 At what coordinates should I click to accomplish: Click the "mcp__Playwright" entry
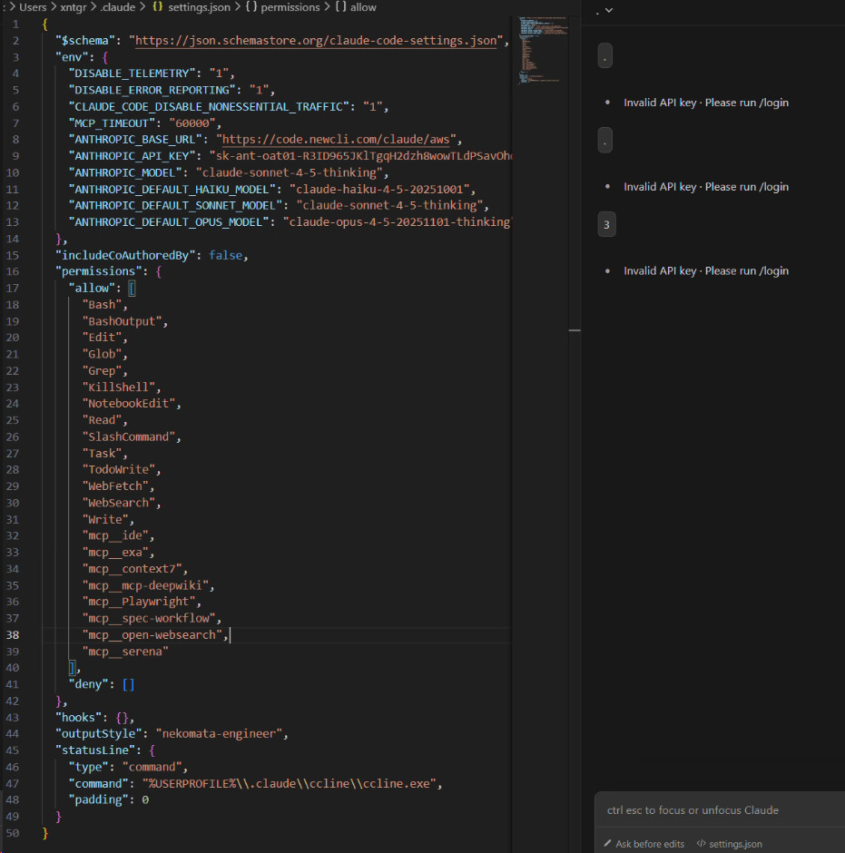(139, 602)
